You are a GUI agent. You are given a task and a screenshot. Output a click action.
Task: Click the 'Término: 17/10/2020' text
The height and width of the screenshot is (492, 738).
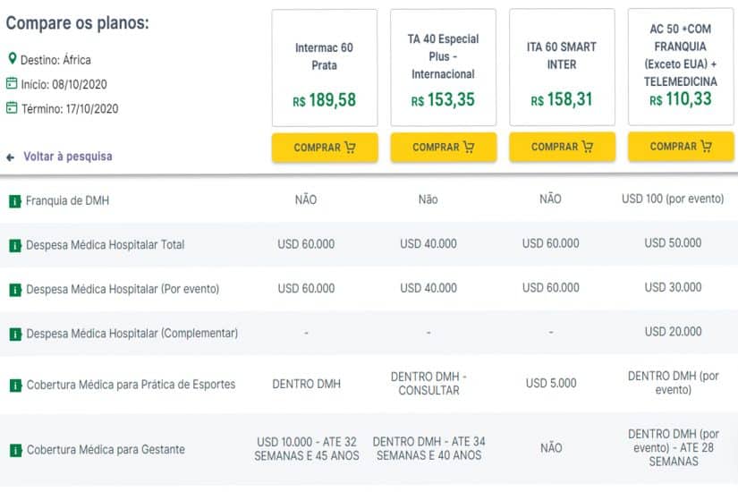(70, 109)
